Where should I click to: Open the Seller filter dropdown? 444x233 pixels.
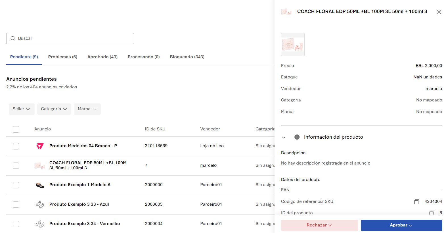[x=22, y=109]
